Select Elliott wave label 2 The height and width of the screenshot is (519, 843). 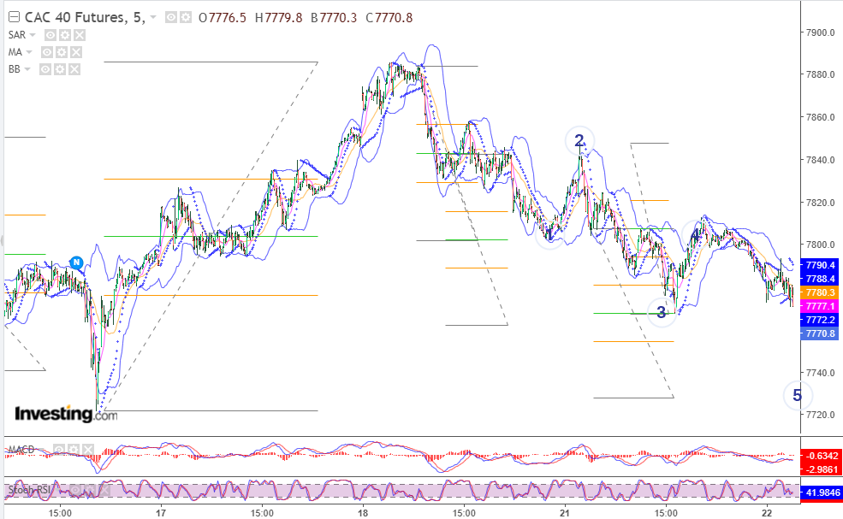click(579, 141)
